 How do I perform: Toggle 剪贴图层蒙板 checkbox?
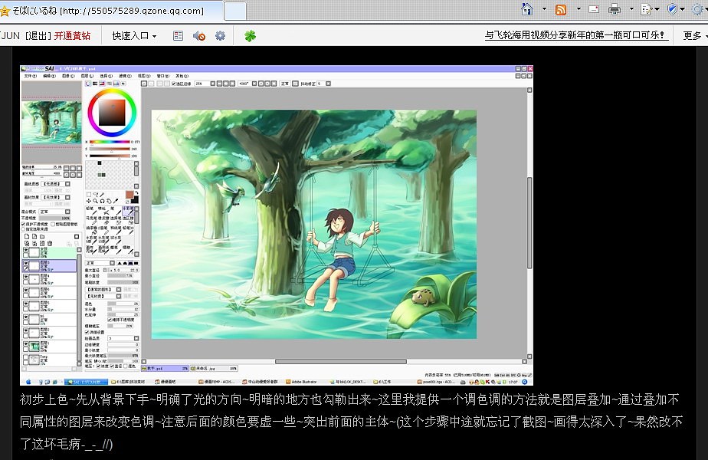(x=53, y=224)
